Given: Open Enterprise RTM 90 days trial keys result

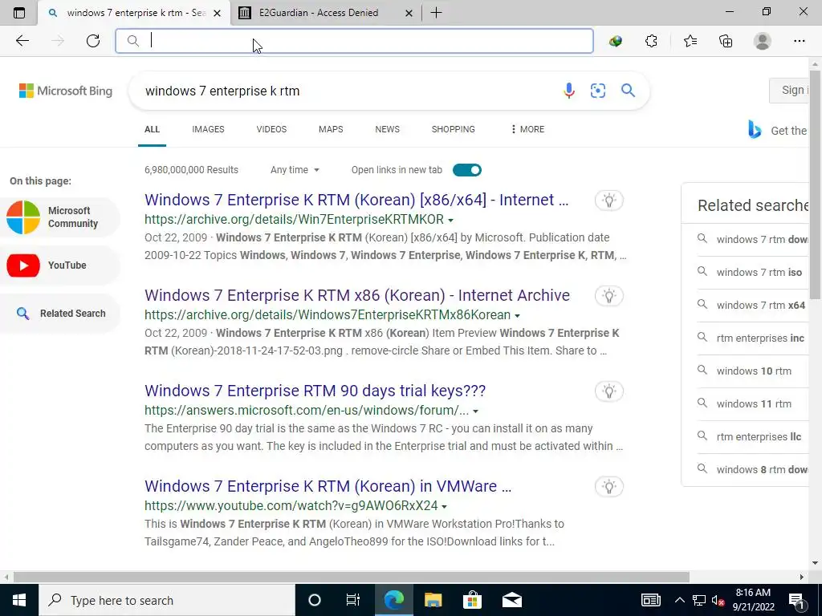Looking at the screenshot, I should pyautogui.click(x=315, y=391).
